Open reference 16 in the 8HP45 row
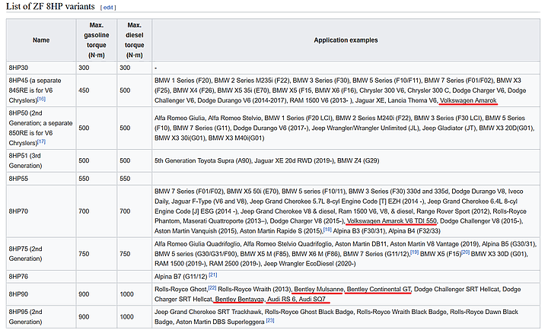548x333 pixels. coord(42,99)
